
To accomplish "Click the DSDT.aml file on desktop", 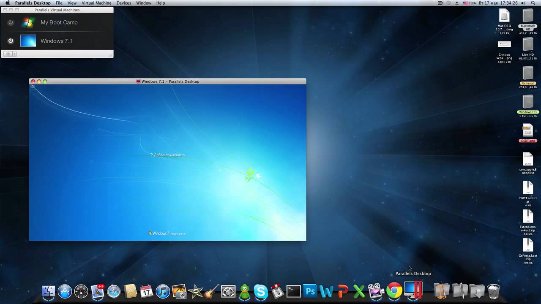I will pos(527,133).
